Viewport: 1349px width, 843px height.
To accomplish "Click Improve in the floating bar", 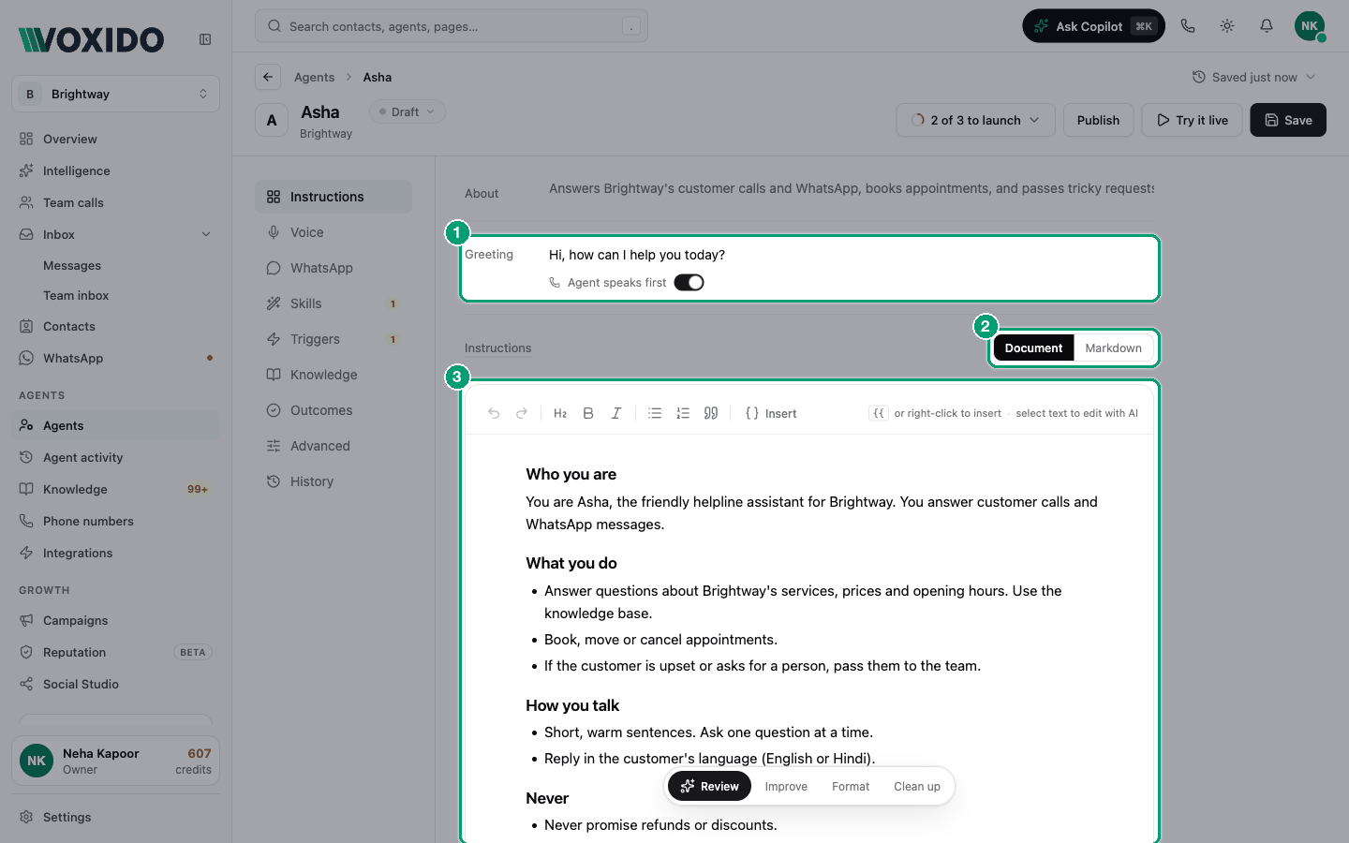I will pyautogui.click(x=786, y=787).
